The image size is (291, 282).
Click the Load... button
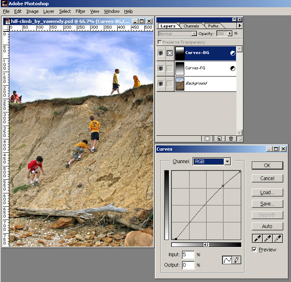268,193
